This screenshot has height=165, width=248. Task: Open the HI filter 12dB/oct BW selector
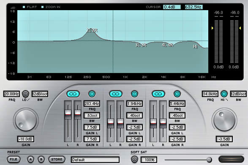click(x=238, y=94)
